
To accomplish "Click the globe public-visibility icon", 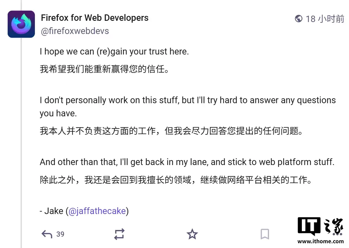I will click(298, 19).
